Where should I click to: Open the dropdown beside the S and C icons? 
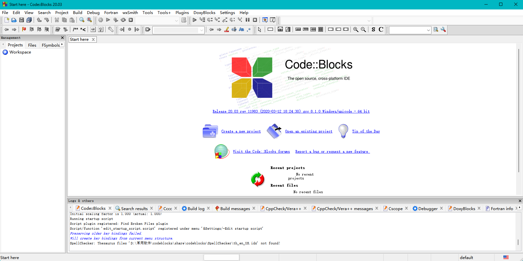[x=428, y=30]
